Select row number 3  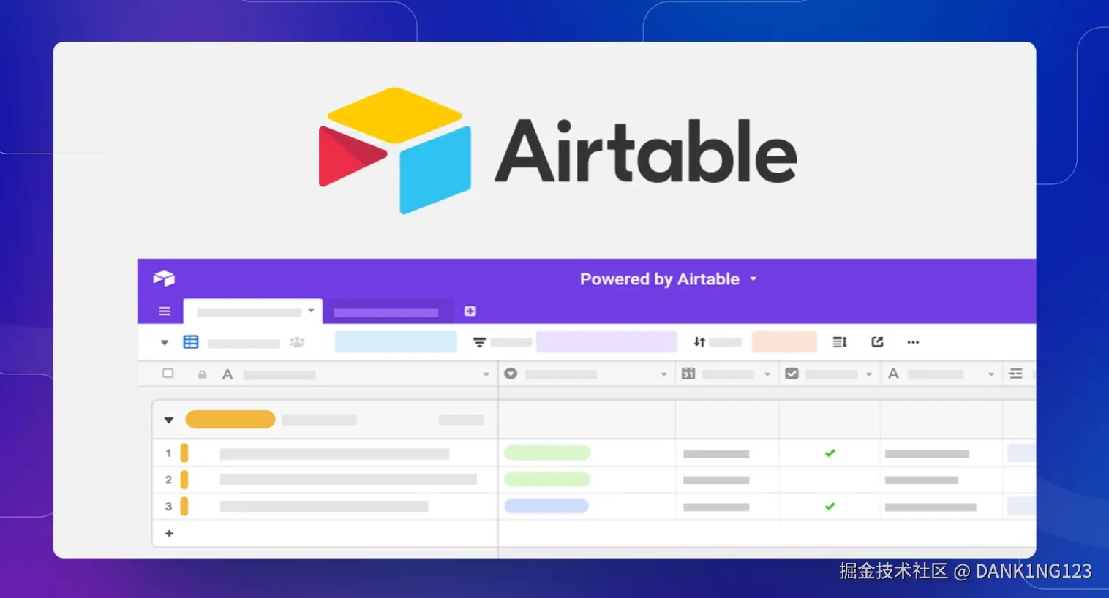(168, 506)
